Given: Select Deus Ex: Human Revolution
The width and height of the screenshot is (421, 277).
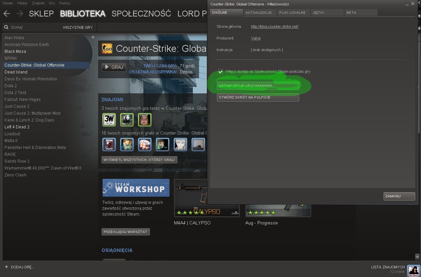Looking at the screenshot, I should tap(31, 79).
